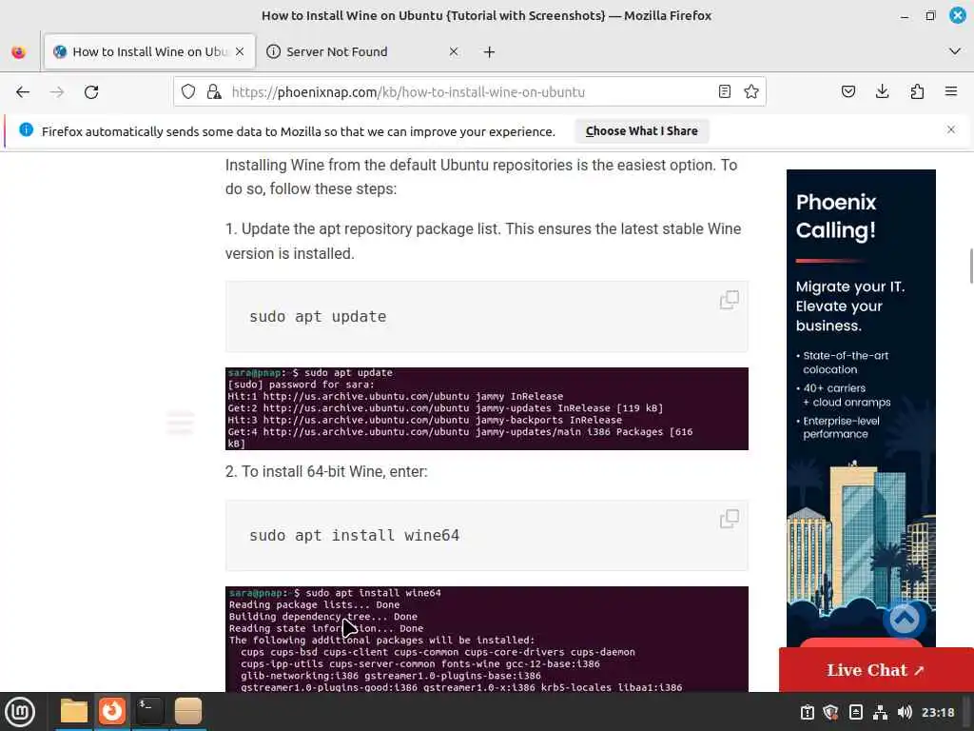Click the scroll-to-top arrow button
Screen dimensions: 974x731
[x=905, y=619]
